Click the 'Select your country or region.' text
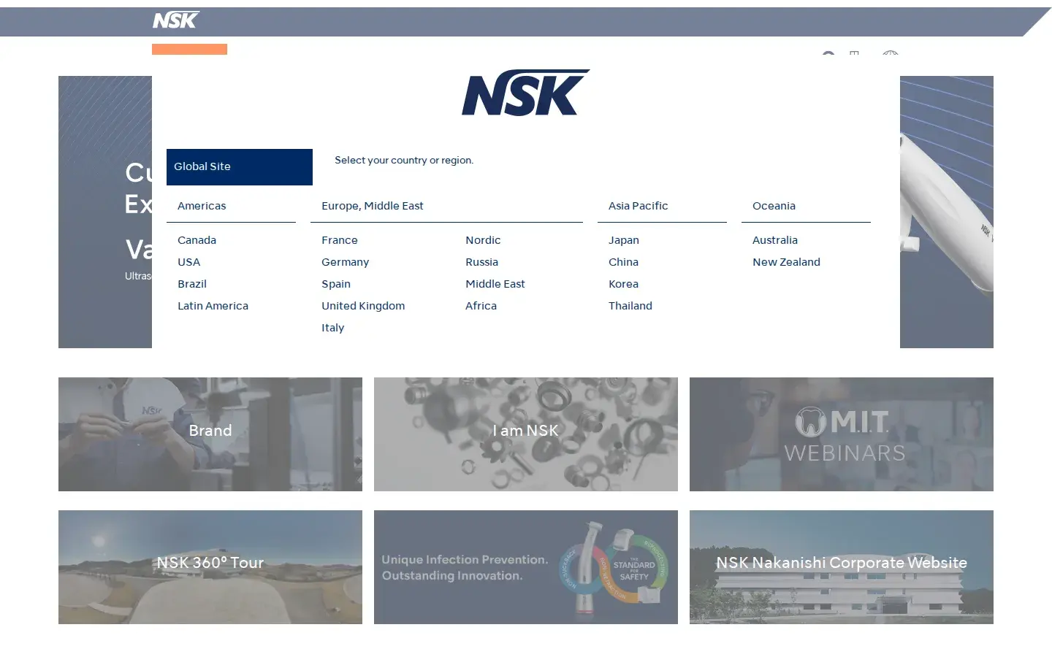The width and height of the screenshot is (1052, 657). [404, 161]
